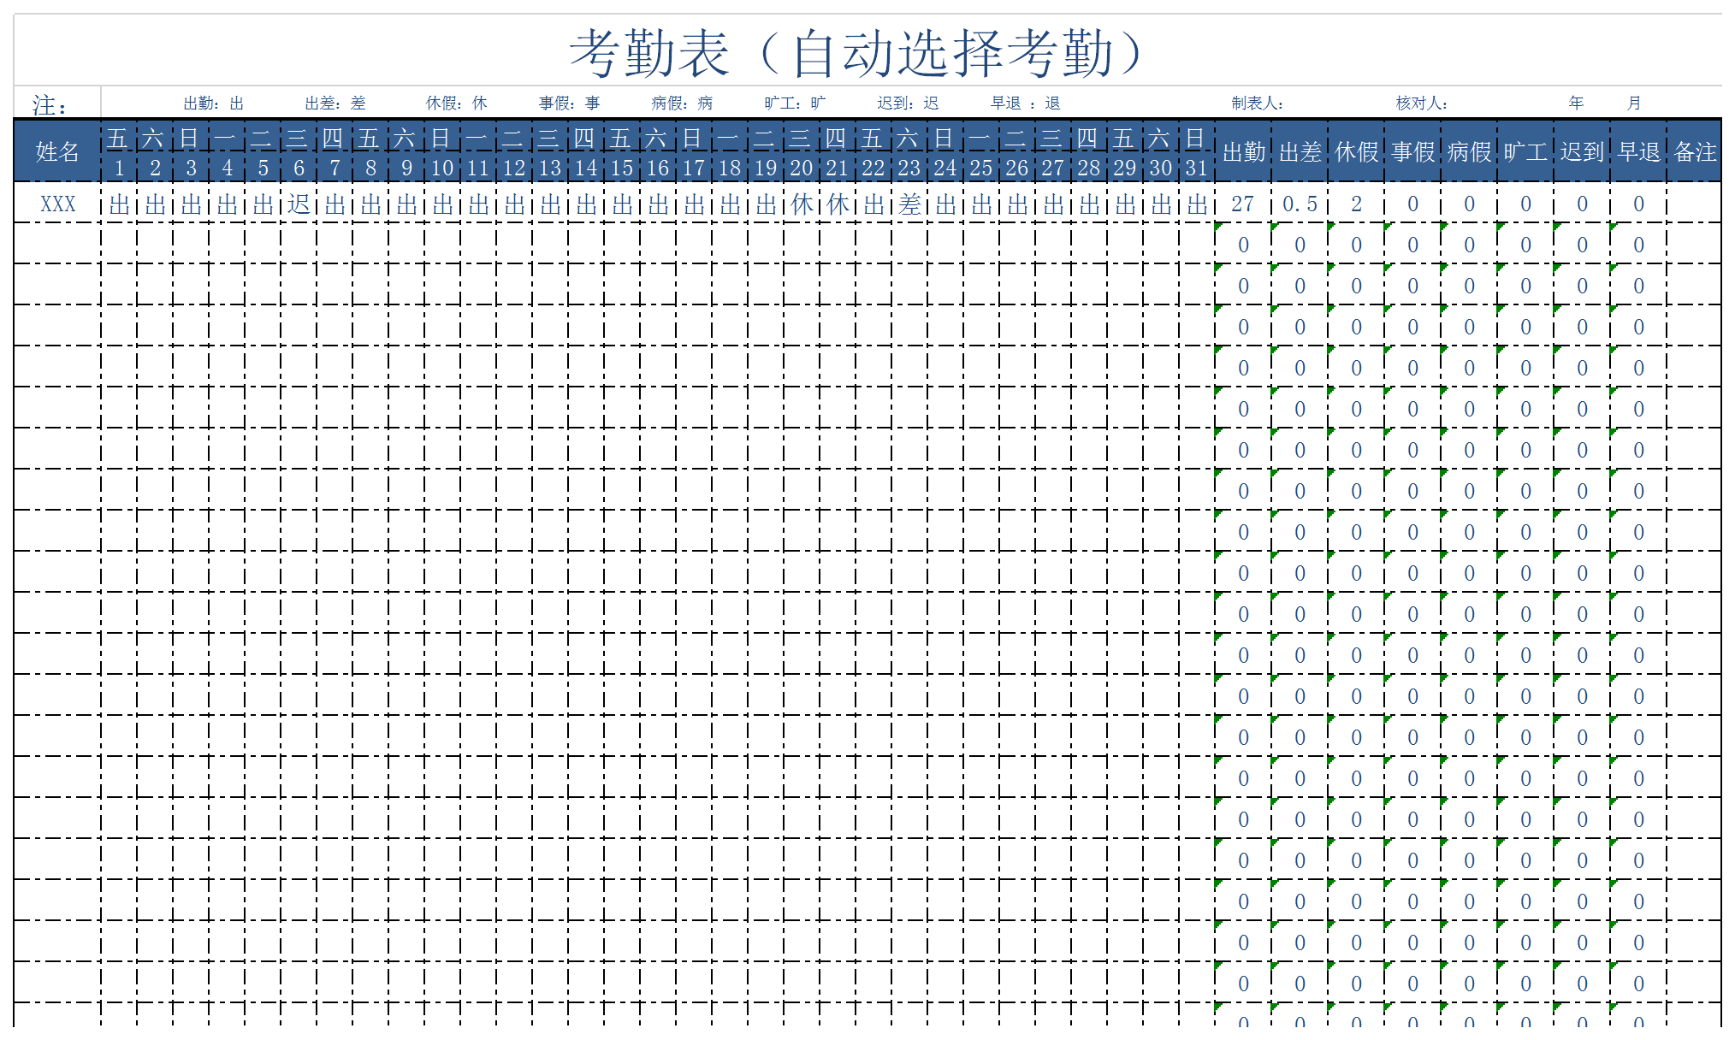Select the 核对人 label cell
This screenshot has width=1735, height=1040.
click(1421, 103)
